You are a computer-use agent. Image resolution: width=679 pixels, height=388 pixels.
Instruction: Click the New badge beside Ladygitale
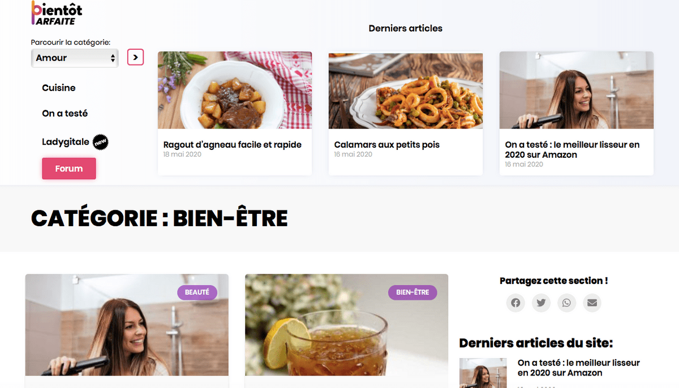click(100, 143)
